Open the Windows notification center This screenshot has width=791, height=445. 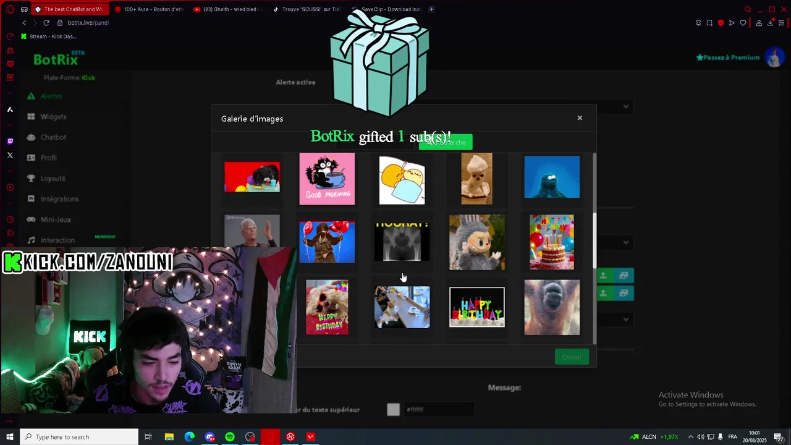tap(779, 437)
